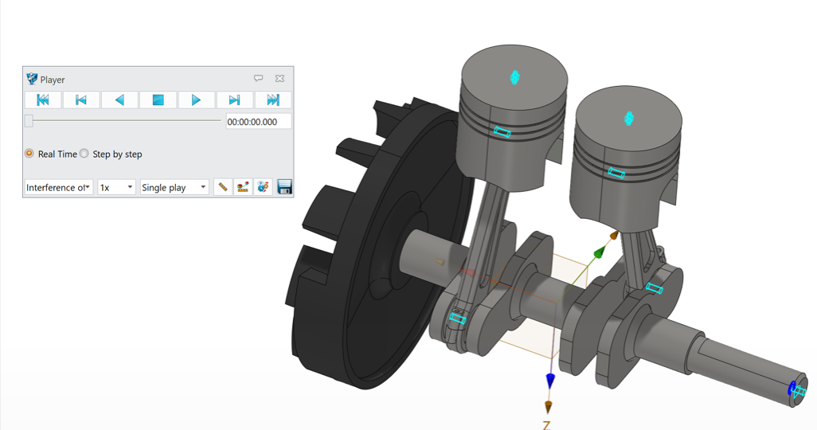The width and height of the screenshot is (817, 430).
Task: Enable the Step by step option
Action: [x=84, y=154]
